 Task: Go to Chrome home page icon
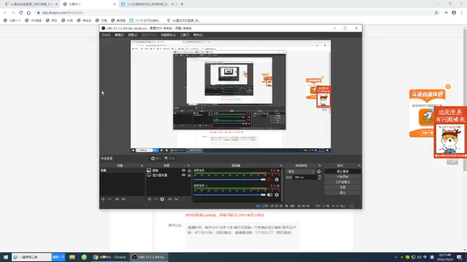(29, 12)
